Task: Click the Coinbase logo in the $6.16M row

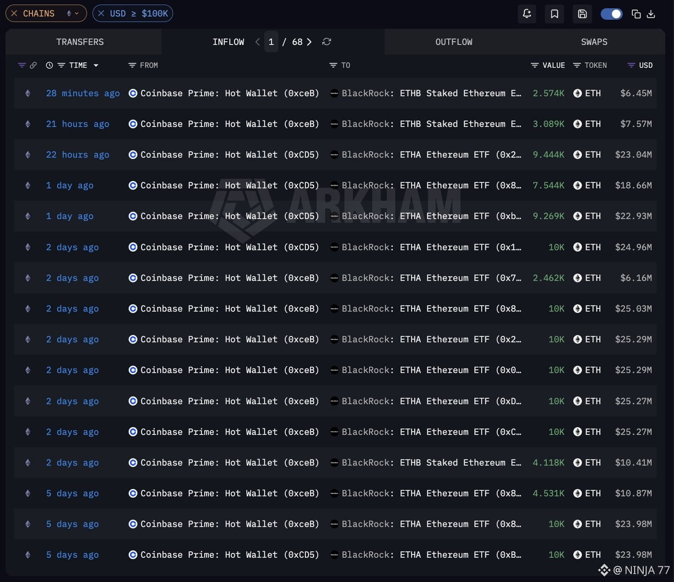Action: [x=133, y=278]
